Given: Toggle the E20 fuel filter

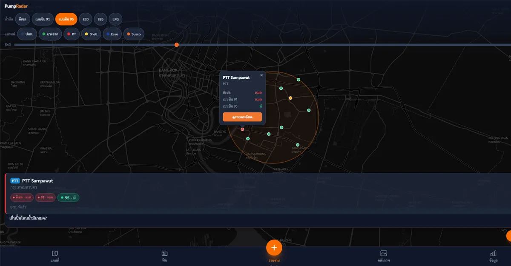Looking at the screenshot, I should (86, 19).
